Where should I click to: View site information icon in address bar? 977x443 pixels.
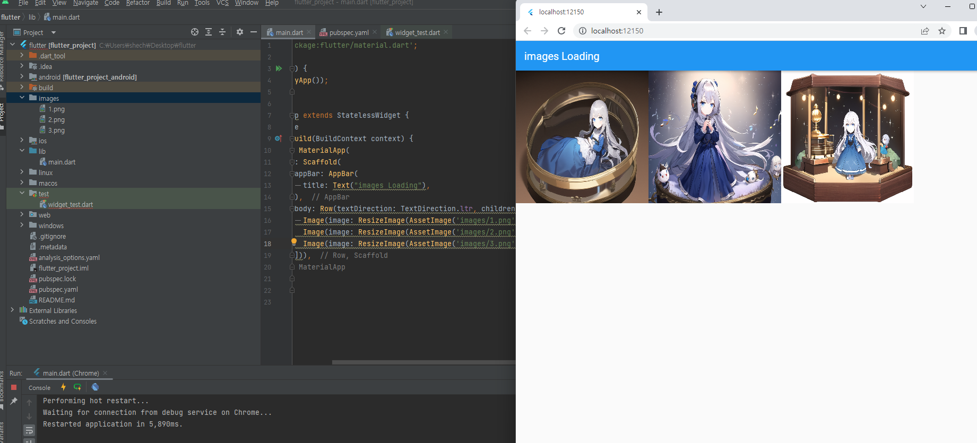point(582,31)
